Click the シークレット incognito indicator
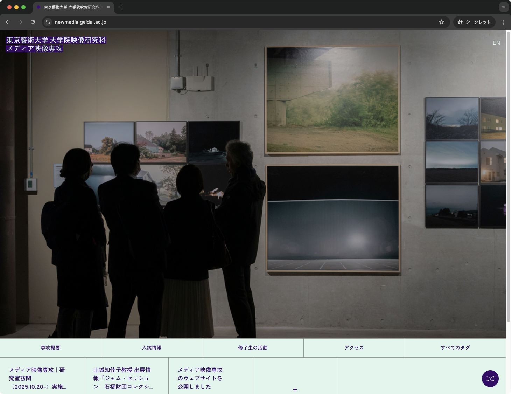The image size is (511, 394). 474,22
